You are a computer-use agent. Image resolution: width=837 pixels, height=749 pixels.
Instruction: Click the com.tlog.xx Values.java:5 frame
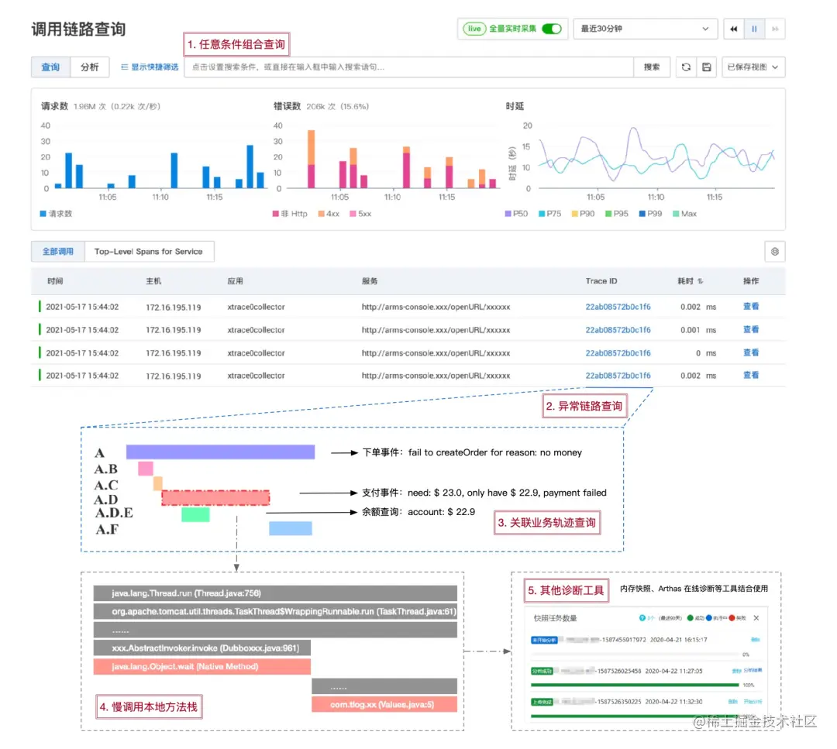click(x=384, y=704)
